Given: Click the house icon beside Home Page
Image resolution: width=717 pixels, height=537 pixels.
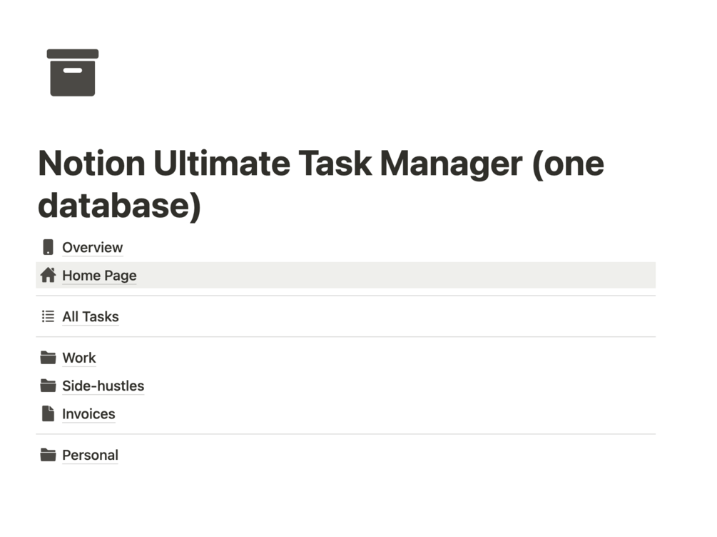Looking at the screenshot, I should click(x=48, y=275).
